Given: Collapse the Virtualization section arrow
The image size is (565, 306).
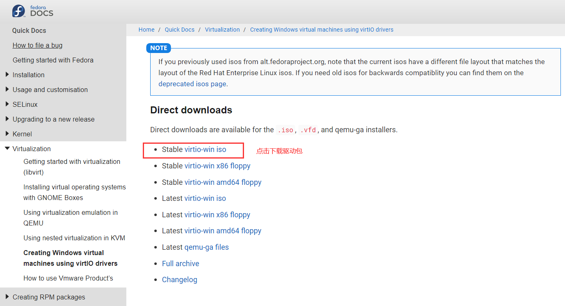Looking at the screenshot, I should 7,149.
